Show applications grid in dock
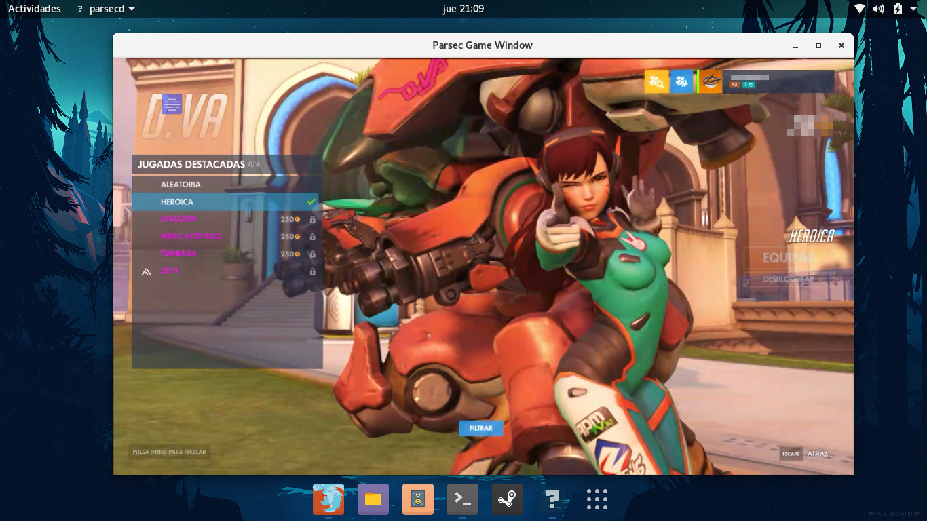The image size is (927, 521). pos(597,499)
